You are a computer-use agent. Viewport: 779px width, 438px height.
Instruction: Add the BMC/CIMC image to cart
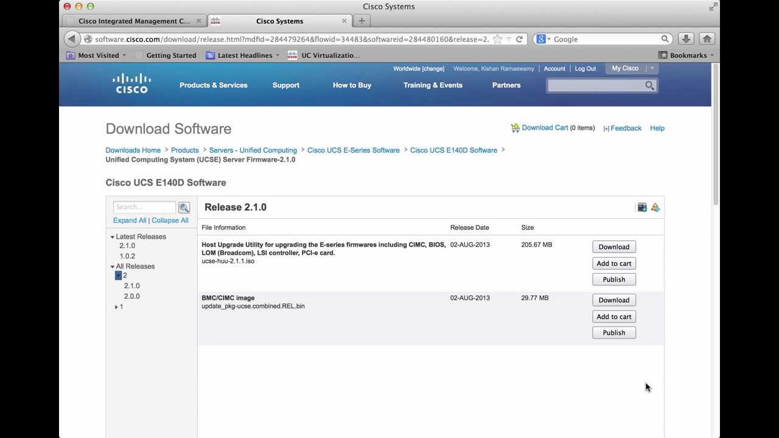614,316
